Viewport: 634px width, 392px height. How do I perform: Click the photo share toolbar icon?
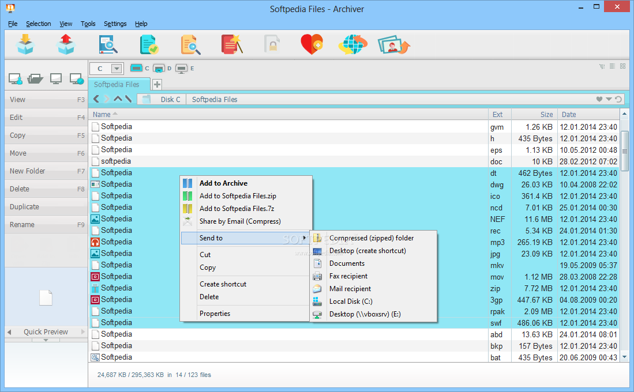pos(394,44)
